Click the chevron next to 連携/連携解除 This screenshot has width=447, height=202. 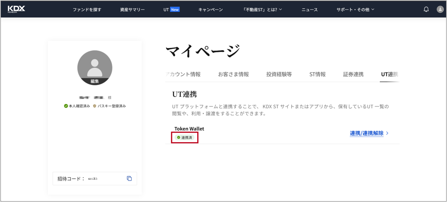(x=388, y=134)
